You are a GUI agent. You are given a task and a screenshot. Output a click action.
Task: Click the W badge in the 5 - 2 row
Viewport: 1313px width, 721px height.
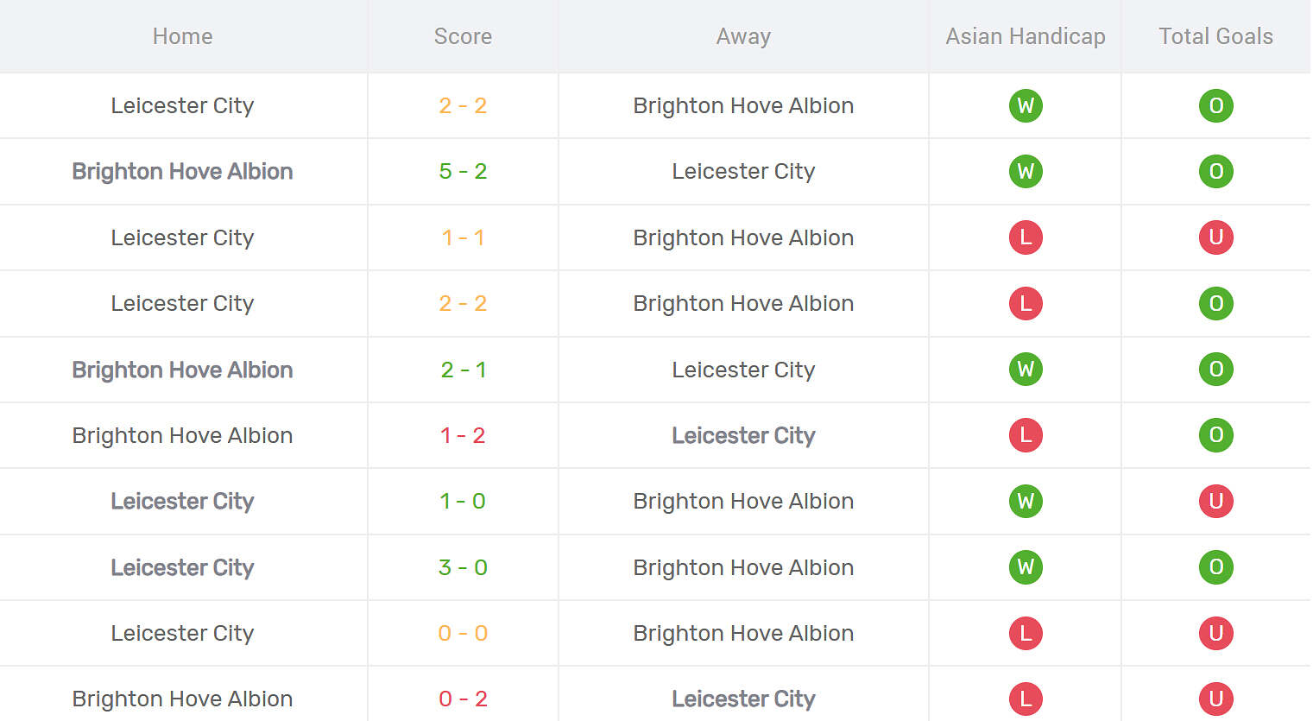[1026, 171]
